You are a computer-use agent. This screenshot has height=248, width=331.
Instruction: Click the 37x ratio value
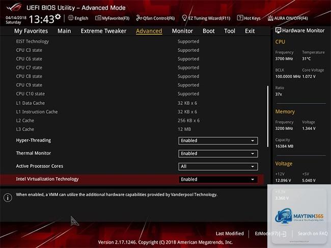(279, 94)
